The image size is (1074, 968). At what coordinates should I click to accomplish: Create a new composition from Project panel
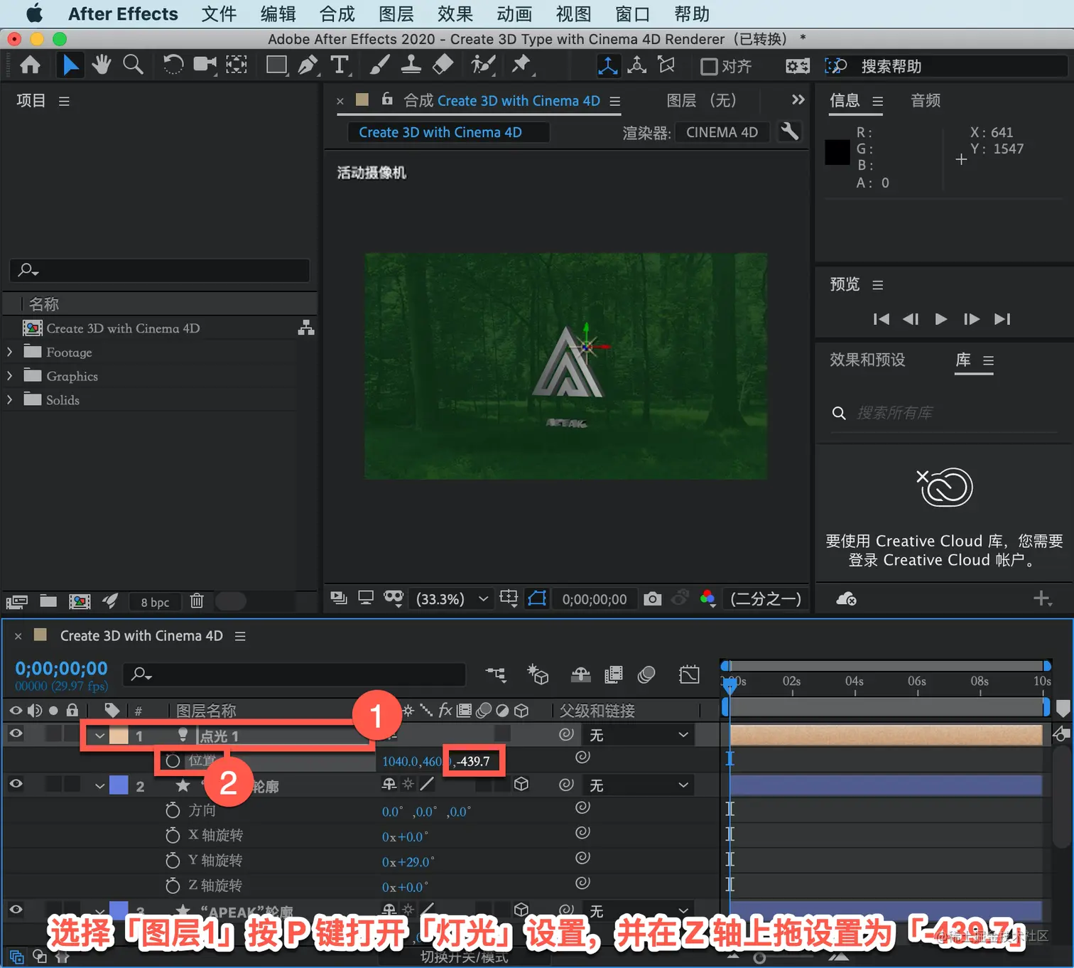80,601
